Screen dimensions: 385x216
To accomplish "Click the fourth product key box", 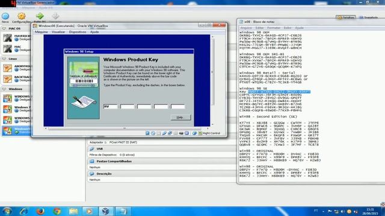I will [x=161, y=107].
